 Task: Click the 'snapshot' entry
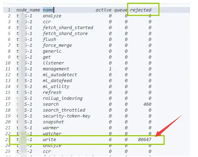(x=53, y=122)
